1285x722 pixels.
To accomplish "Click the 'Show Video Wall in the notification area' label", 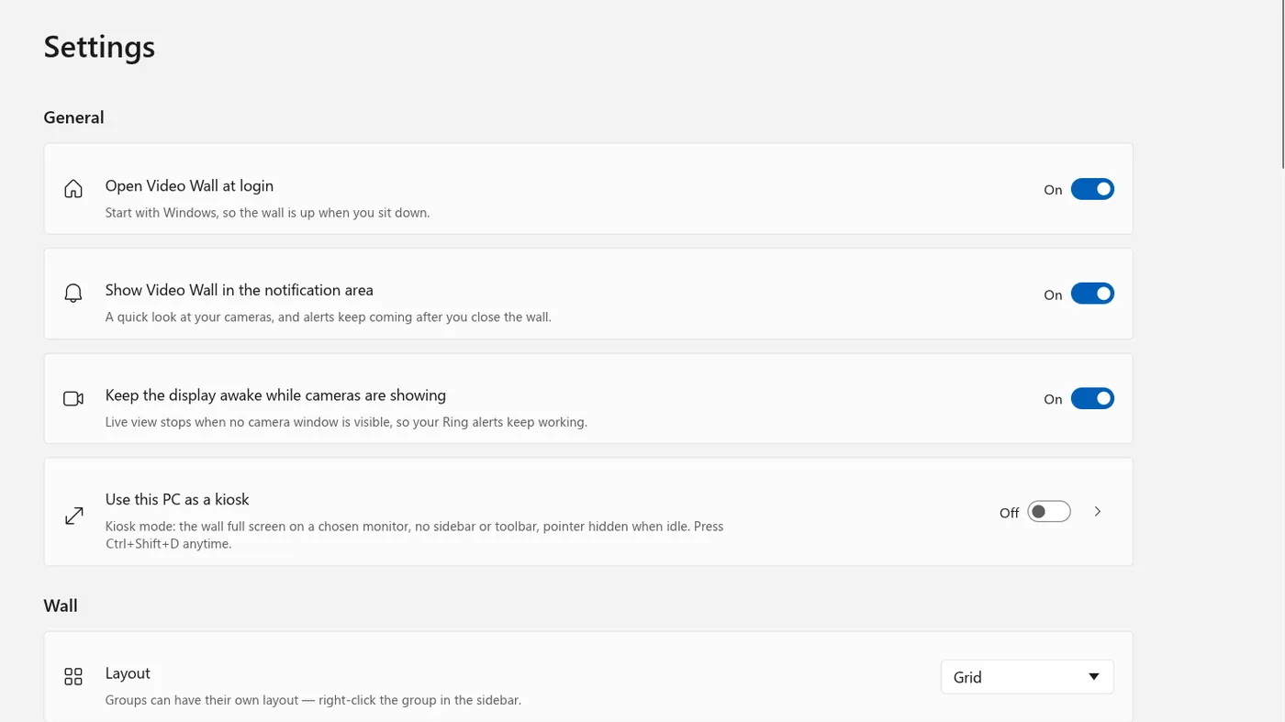I will [239, 290].
